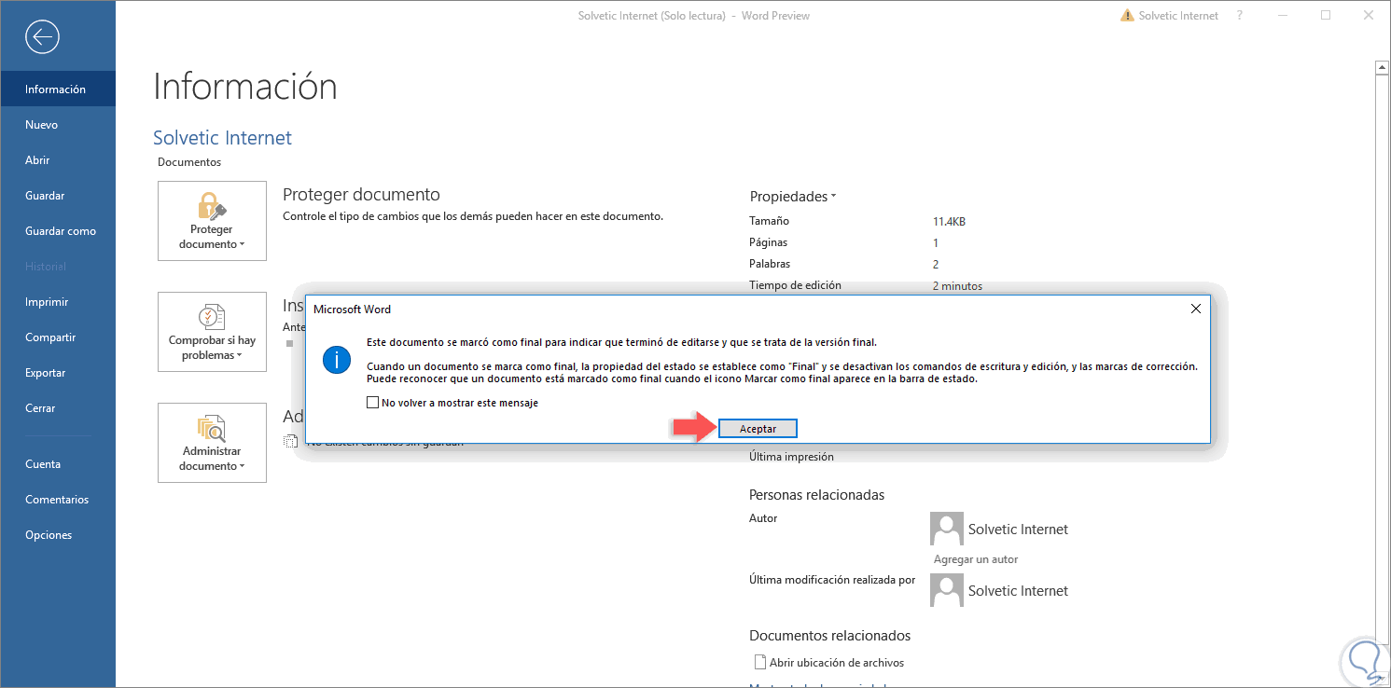Click the Última modificación avatar picture
The image size is (1391, 688).
[x=946, y=590]
